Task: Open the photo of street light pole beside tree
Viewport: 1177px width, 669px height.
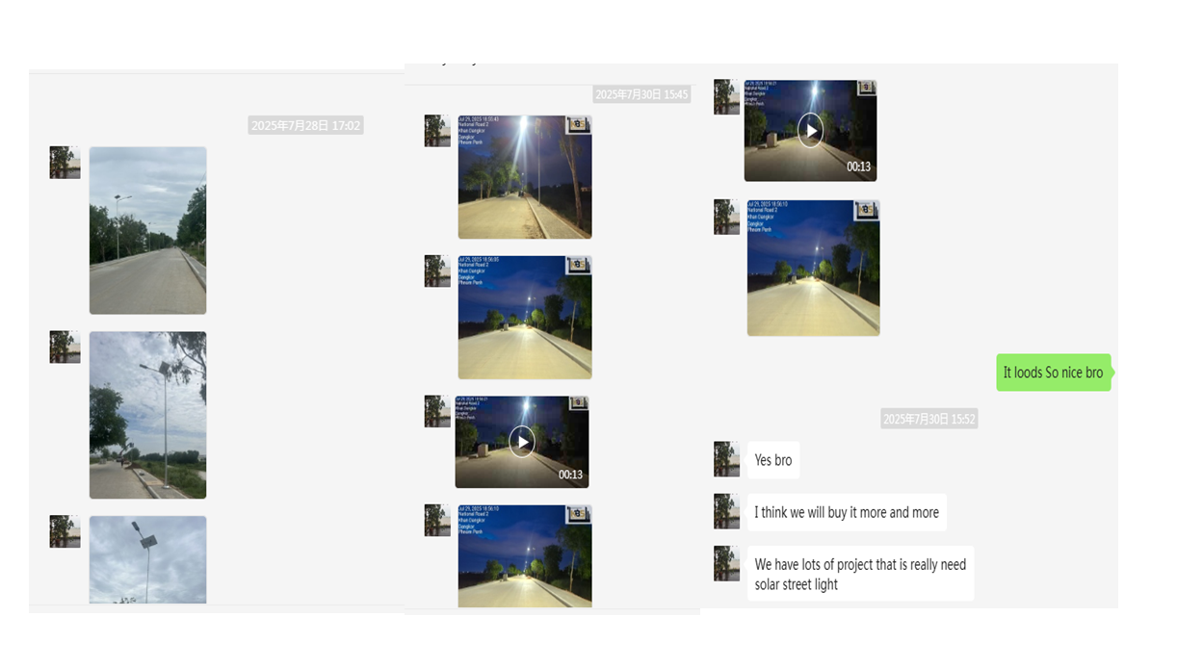Action: [147, 415]
